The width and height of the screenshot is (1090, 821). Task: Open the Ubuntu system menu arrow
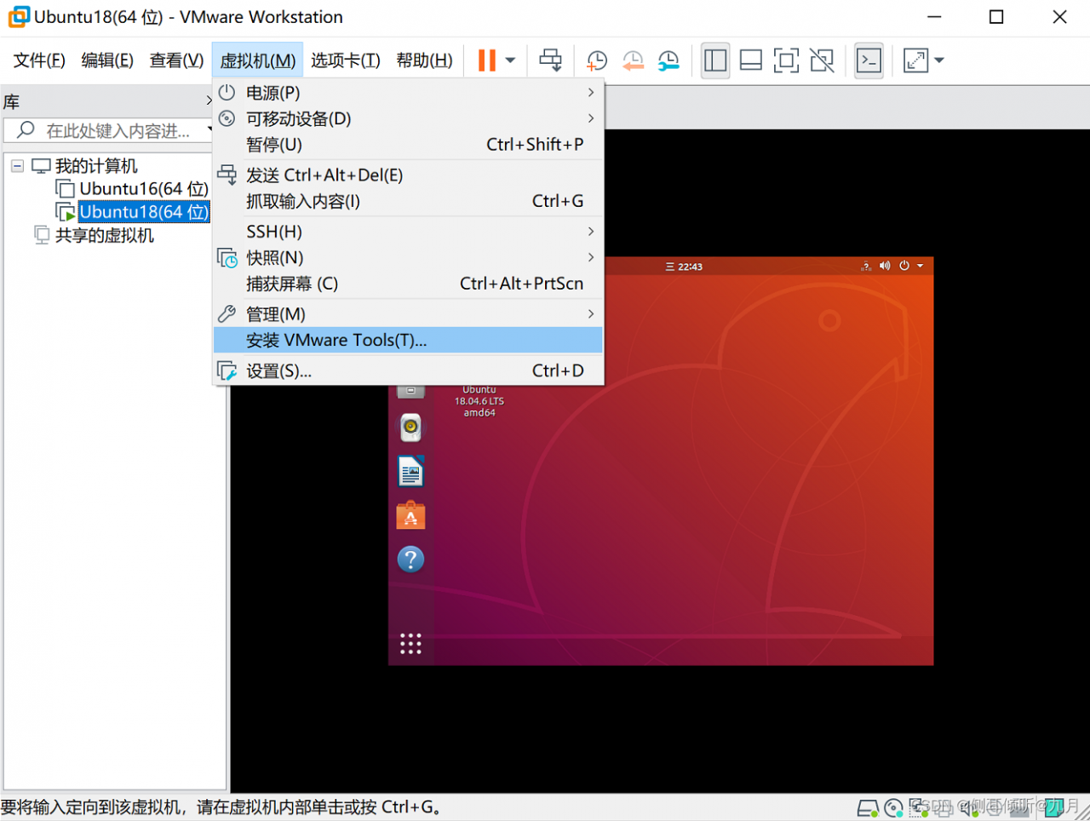920,266
